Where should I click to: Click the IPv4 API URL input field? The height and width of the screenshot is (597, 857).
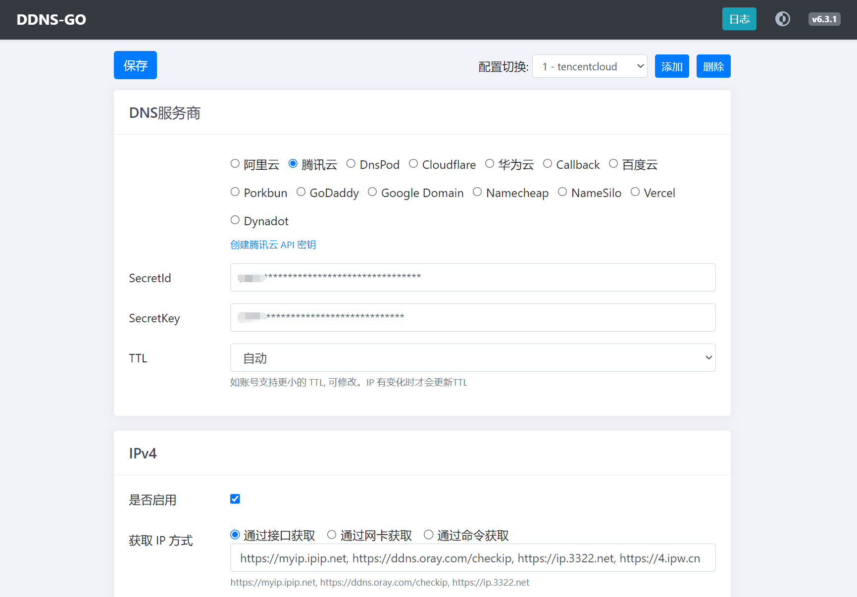[x=472, y=558]
